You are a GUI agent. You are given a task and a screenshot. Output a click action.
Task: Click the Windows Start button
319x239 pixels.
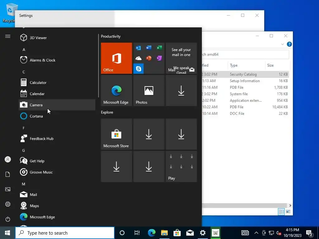[7, 233]
